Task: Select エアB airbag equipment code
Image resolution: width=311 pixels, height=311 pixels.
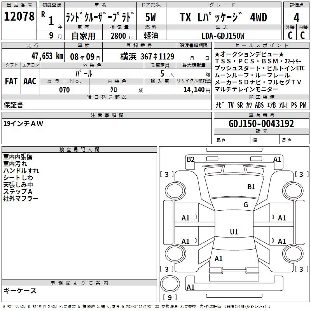Action: point(271,105)
